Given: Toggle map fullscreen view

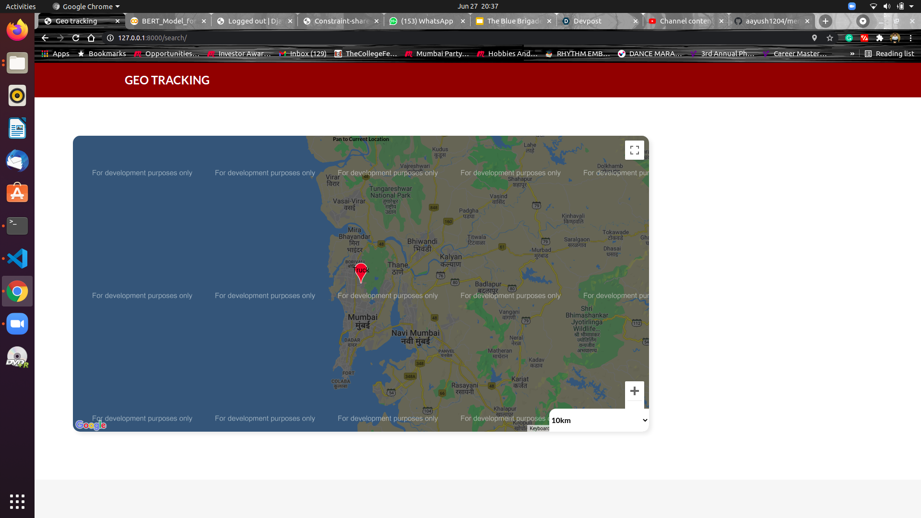Looking at the screenshot, I should pyautogui.click(x=634, y=150).
